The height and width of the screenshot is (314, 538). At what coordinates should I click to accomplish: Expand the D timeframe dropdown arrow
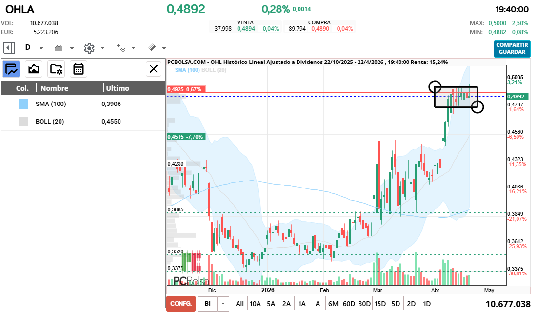click(x=41, y=48)
